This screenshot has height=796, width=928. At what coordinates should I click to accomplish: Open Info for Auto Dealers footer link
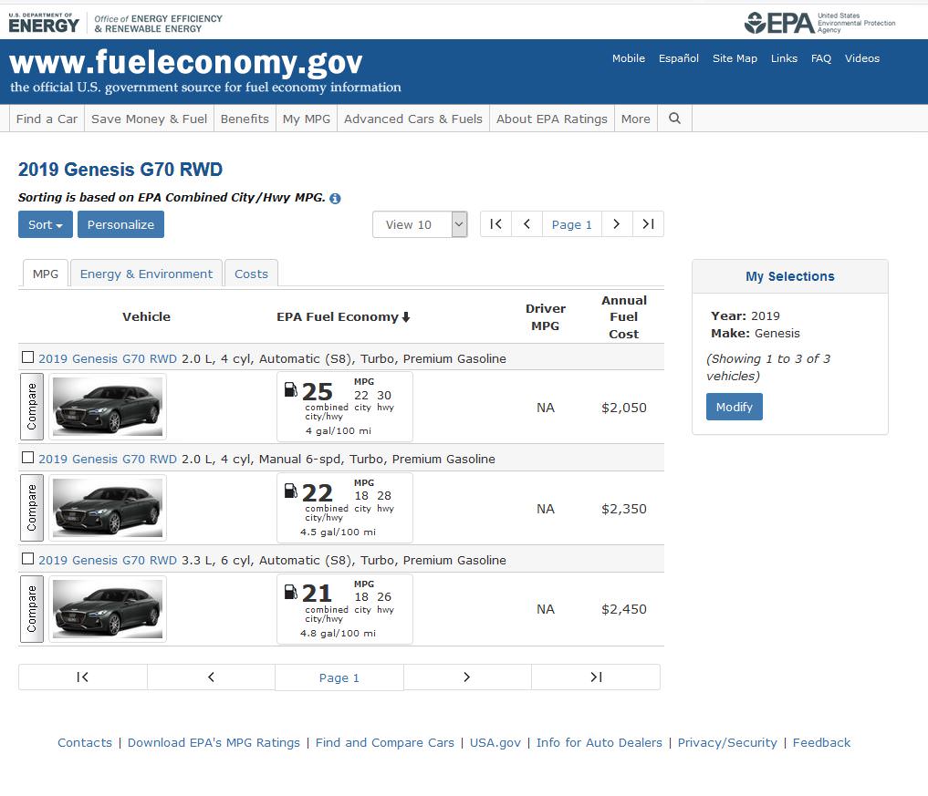(599, 743)
